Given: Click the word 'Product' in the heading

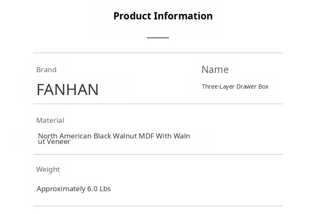Looking at the screenshot, I should tap(132, 16).
